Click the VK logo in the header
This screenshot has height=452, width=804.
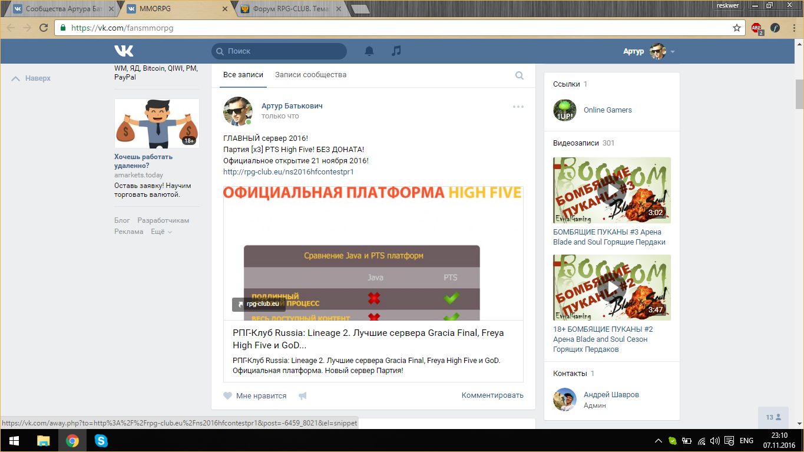[124, 51]
